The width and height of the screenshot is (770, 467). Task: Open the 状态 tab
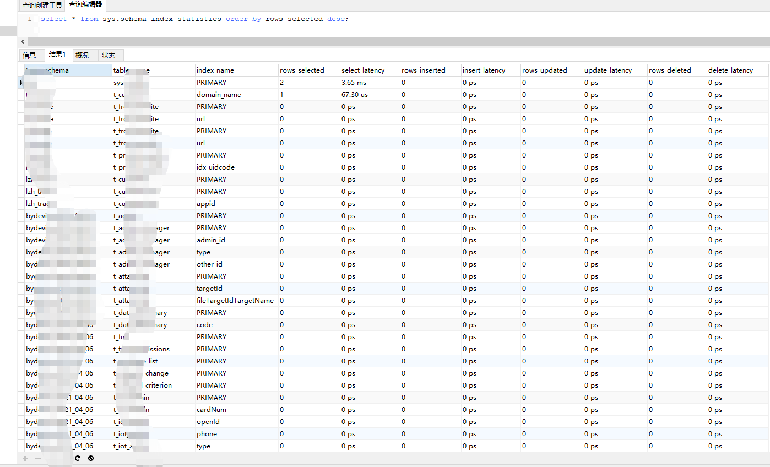point(109,55)
